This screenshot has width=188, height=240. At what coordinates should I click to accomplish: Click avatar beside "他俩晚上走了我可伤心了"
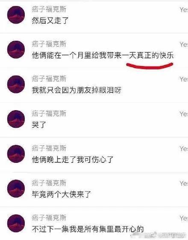(16, 154)
